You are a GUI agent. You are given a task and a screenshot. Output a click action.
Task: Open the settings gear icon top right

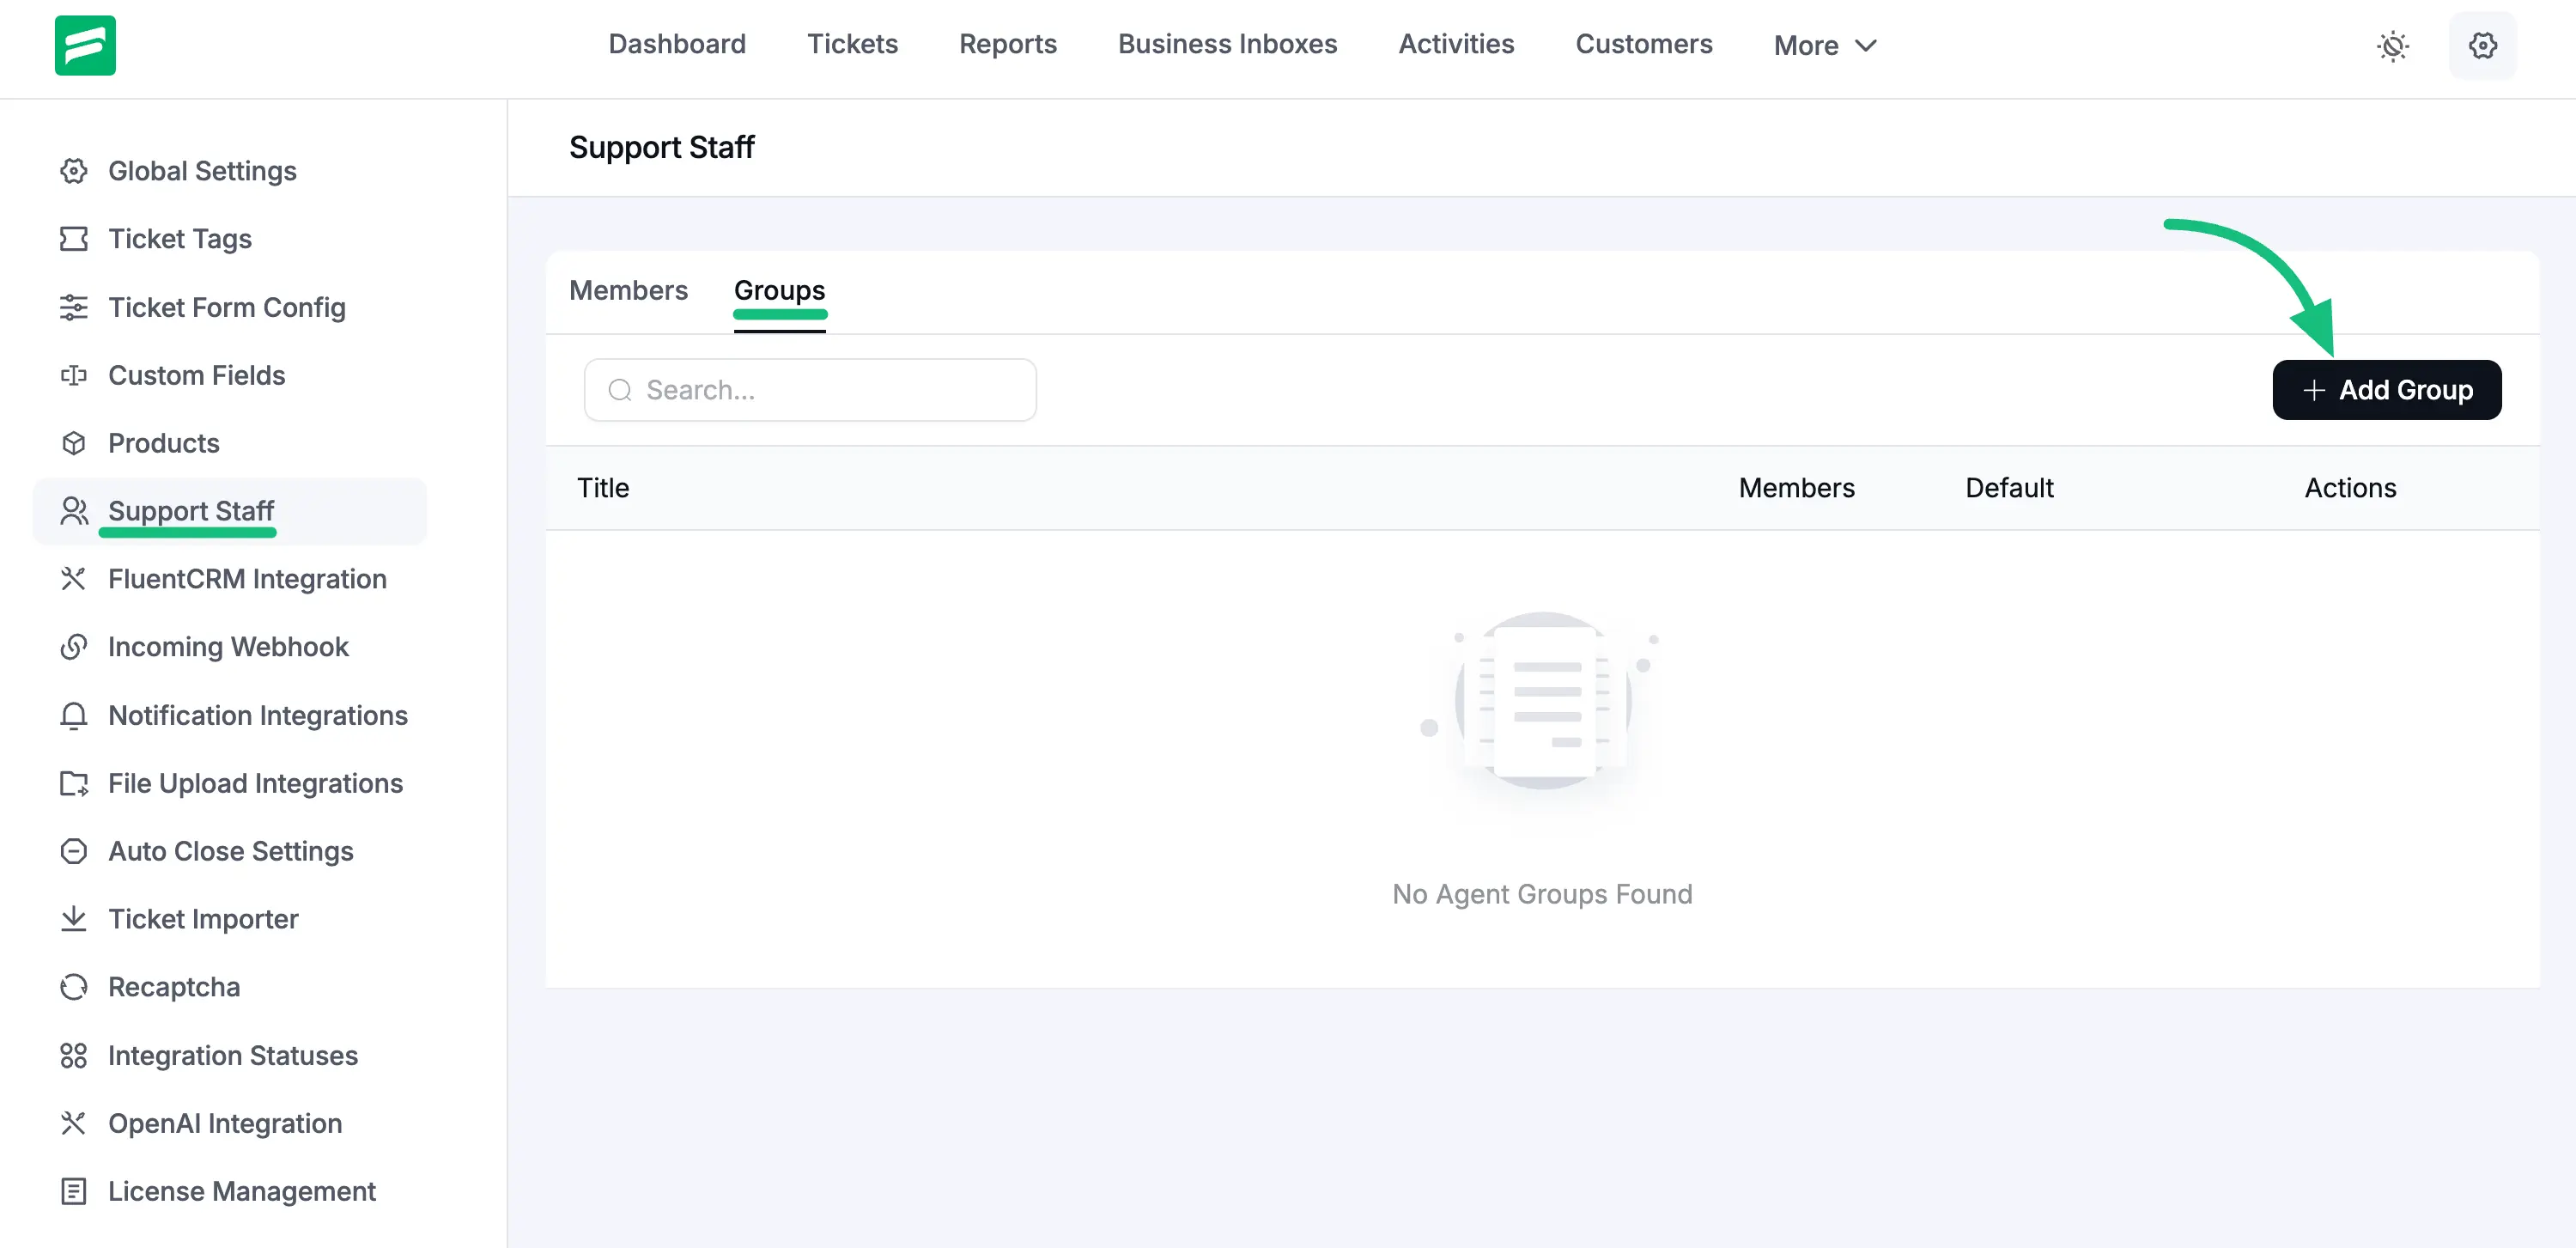coord(2482,46)
